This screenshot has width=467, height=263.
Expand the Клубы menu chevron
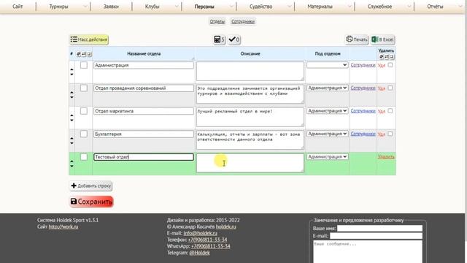(x=177, y=7)
